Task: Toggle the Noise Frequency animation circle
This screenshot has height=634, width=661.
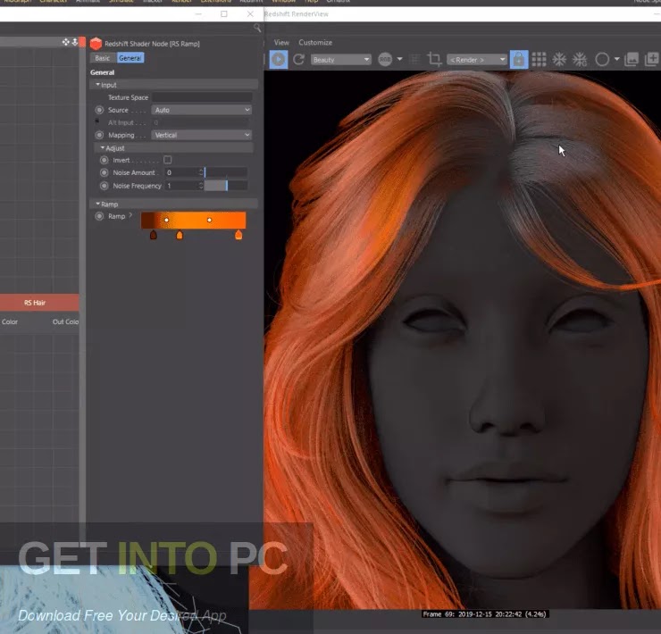Action: 105,186
